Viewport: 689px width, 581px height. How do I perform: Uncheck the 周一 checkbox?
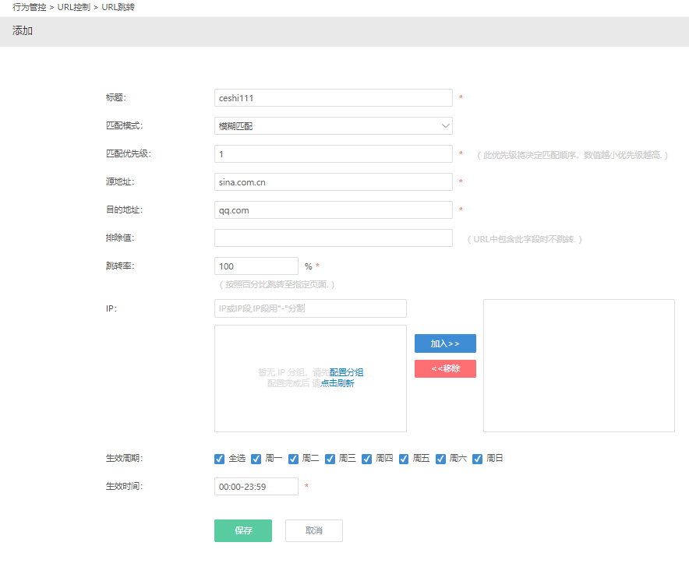[256, 459]
